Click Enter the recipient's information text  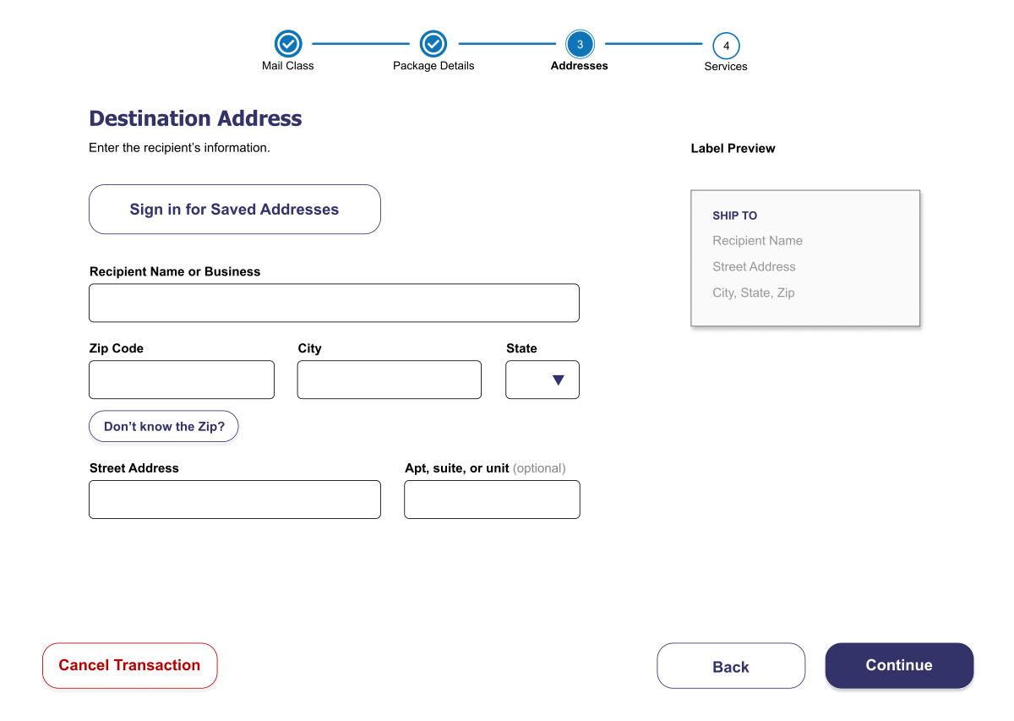click(179, 148)
